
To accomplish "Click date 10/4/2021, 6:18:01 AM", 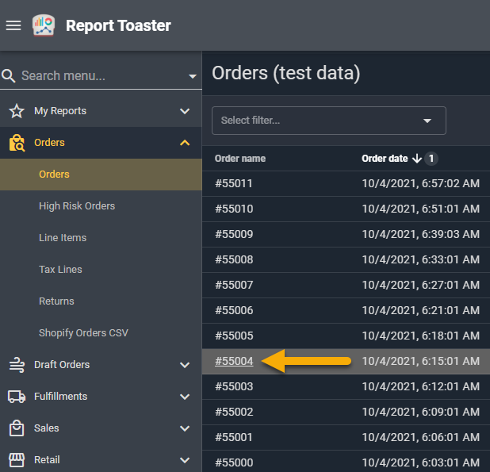I will (421, 336).
